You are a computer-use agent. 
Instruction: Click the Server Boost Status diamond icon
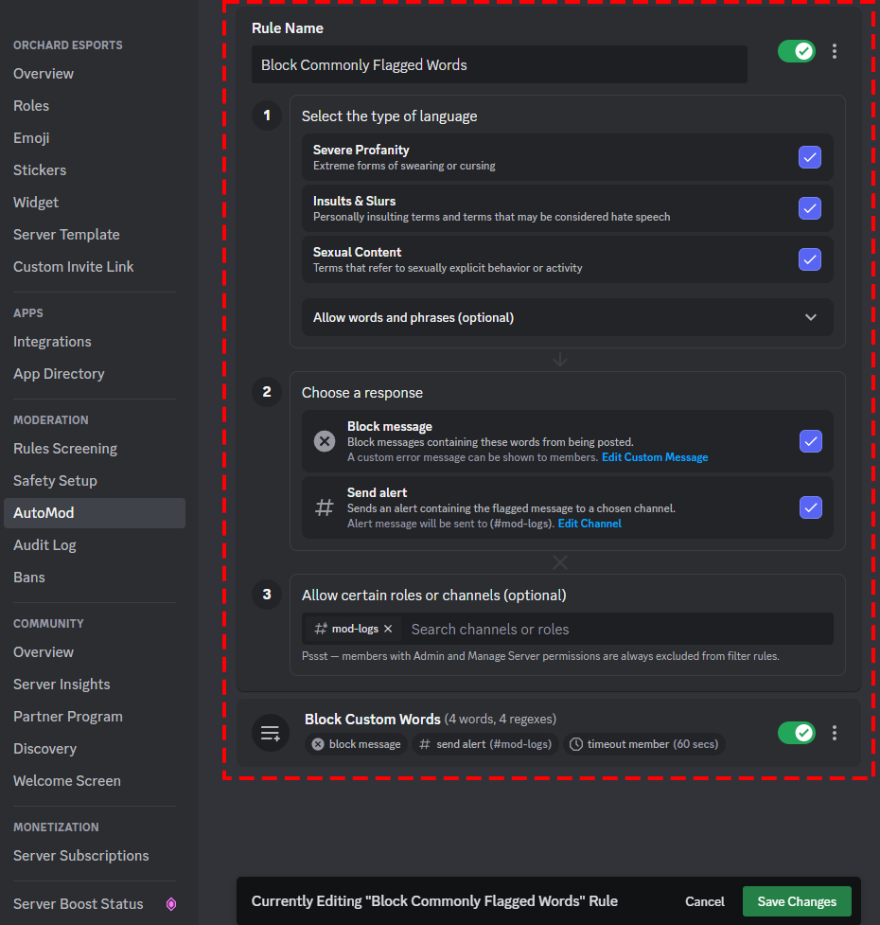point(170,904)
